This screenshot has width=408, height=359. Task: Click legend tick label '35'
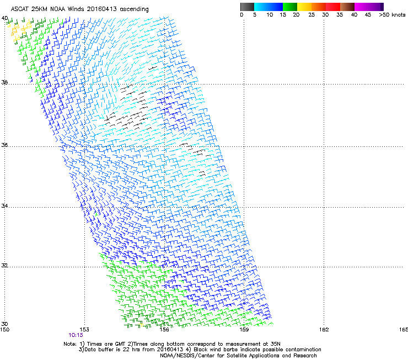[x=340, y=15]
